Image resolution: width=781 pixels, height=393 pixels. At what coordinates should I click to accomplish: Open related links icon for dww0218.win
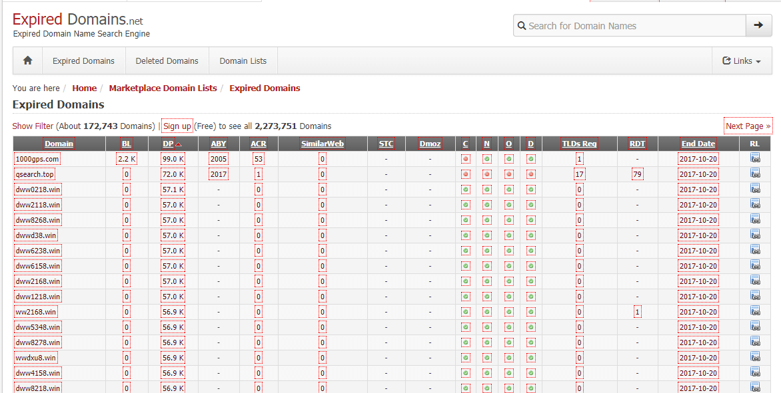[x=755, y=189]
